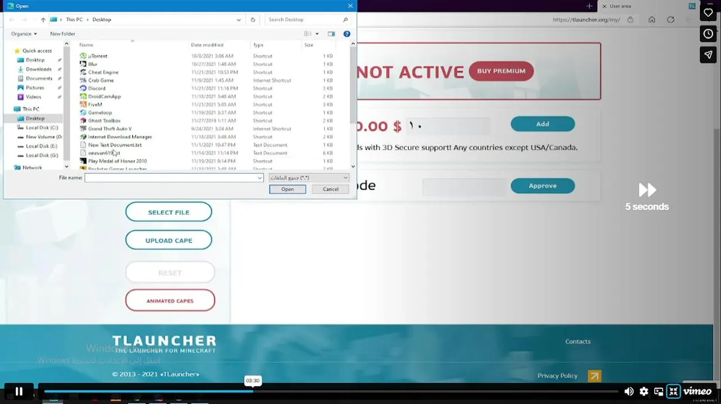Toggle the preview pane in the Open dialog
The image size is (721, 404).
point(331,34)
